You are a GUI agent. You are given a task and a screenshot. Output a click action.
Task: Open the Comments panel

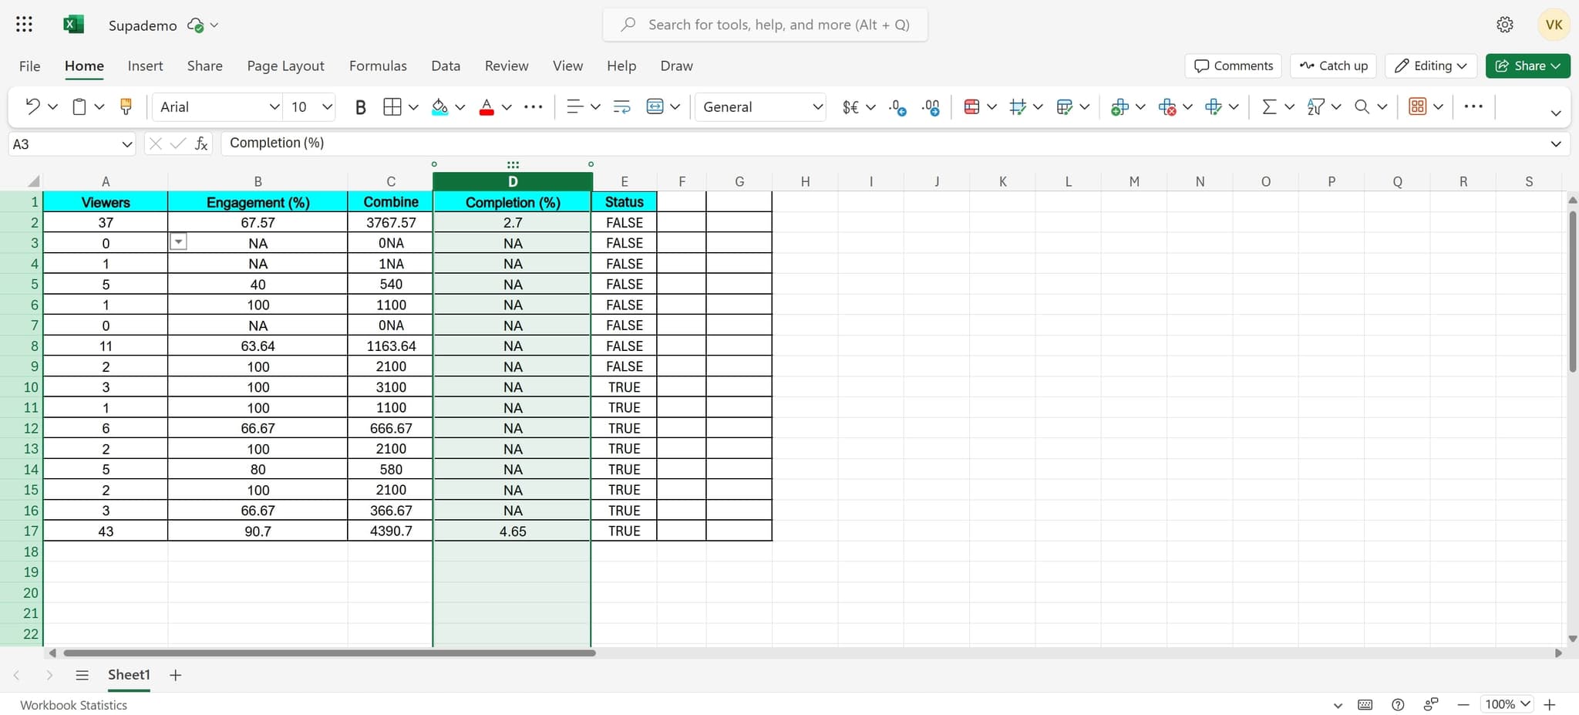(x=1232, y=66)
